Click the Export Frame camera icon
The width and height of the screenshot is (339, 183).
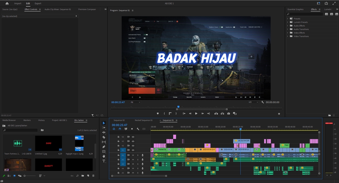(x=228, y=114)
